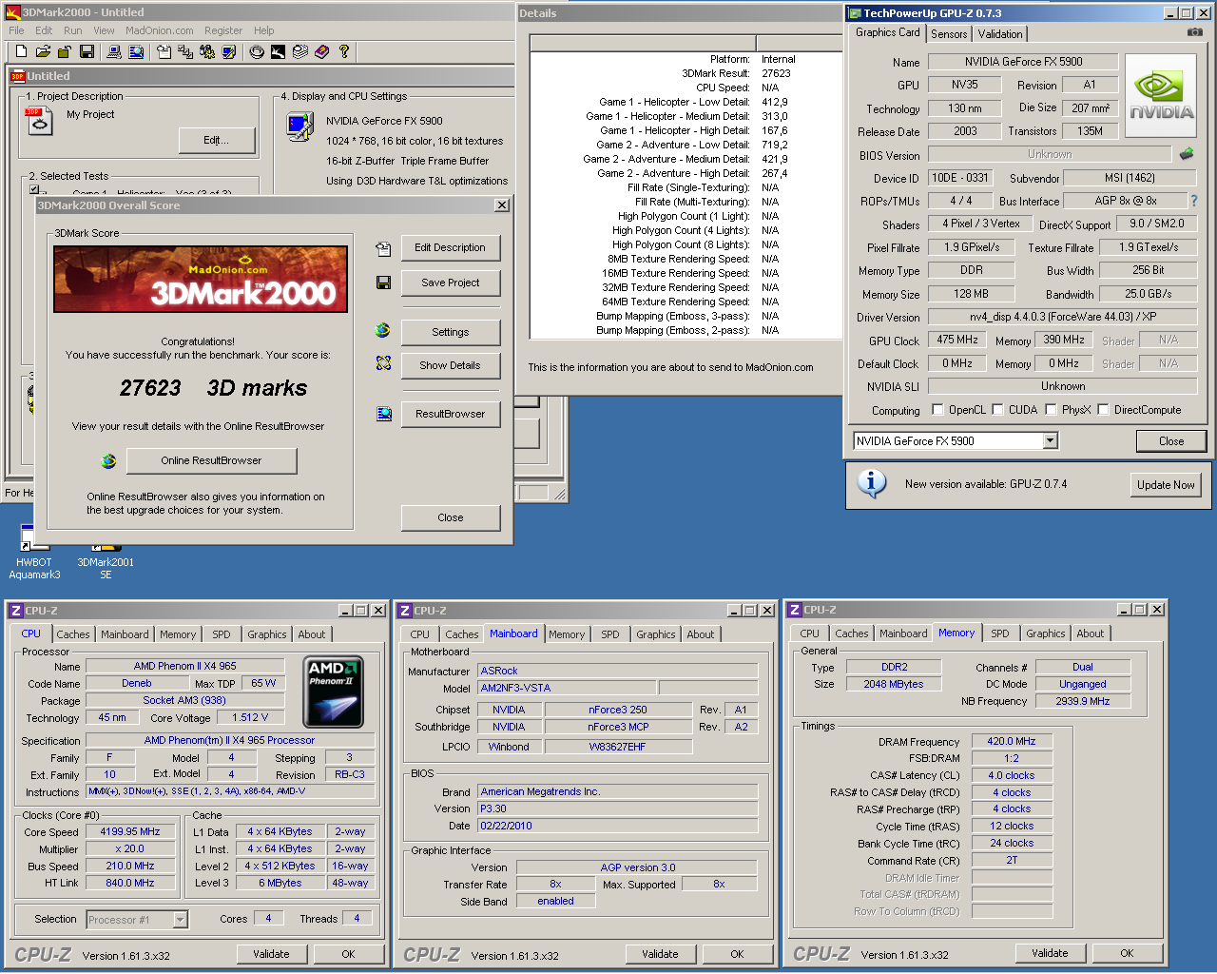Click the ASRock manufacturer field in CPU-Z

pyautogui.click(x=618, y=671)
